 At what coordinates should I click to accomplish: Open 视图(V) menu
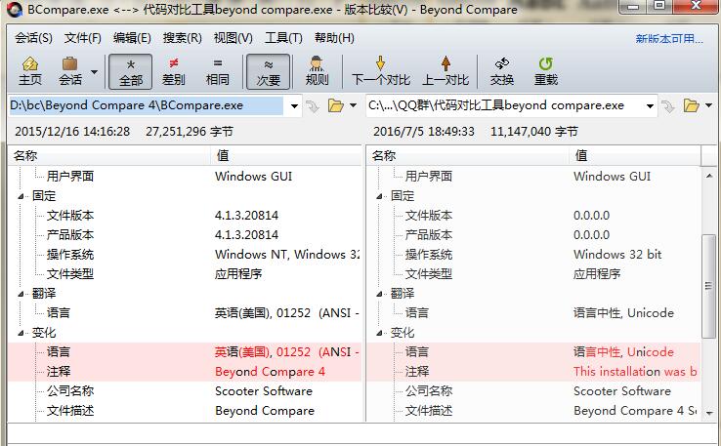233,38
